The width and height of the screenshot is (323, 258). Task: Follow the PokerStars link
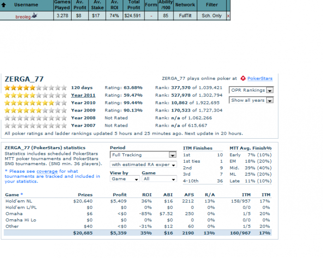(259, 79)
